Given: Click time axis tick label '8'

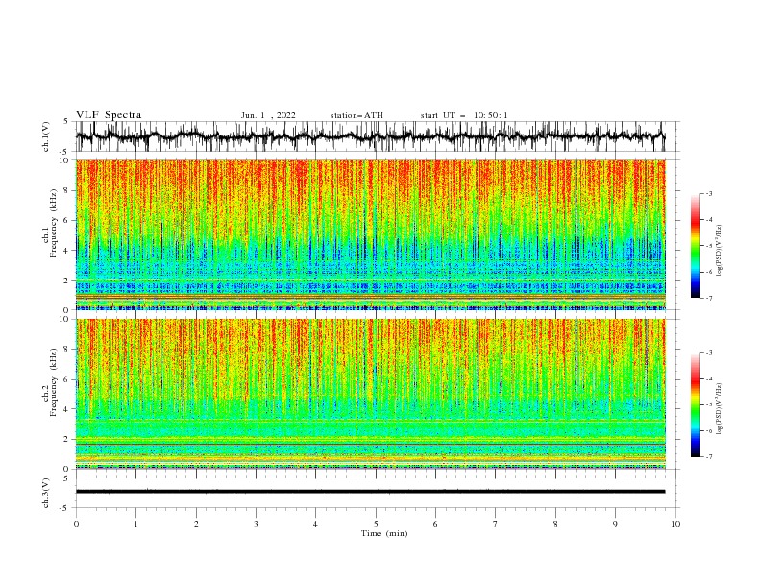Looking at the screenshot, I should 555,524.
